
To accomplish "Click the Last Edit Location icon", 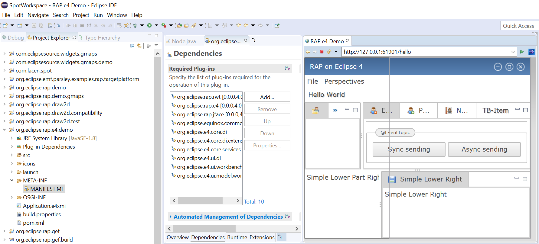I will coord(239,26).
